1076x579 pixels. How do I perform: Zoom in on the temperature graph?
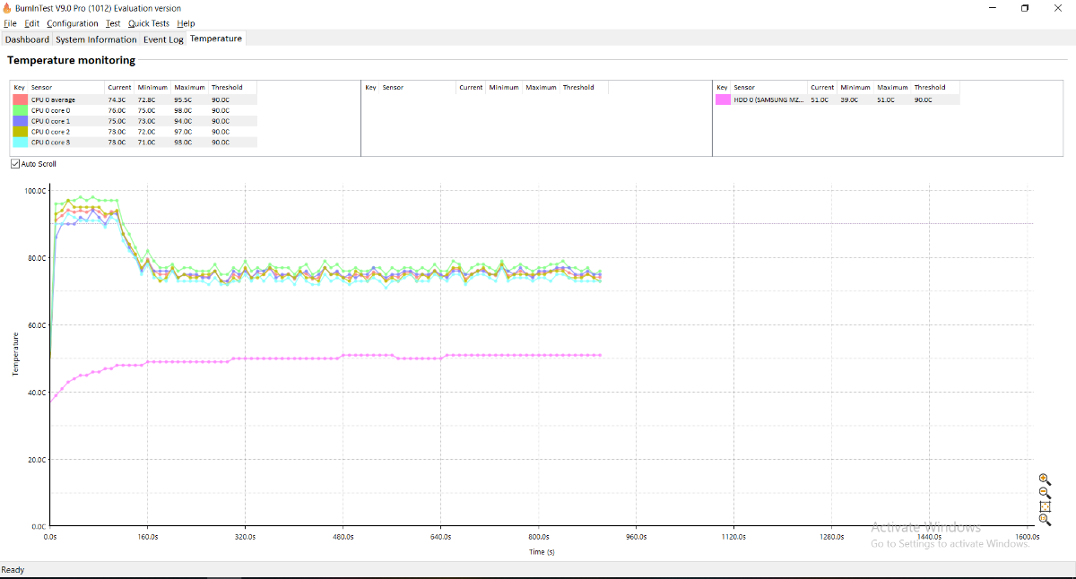(1045, 480)
